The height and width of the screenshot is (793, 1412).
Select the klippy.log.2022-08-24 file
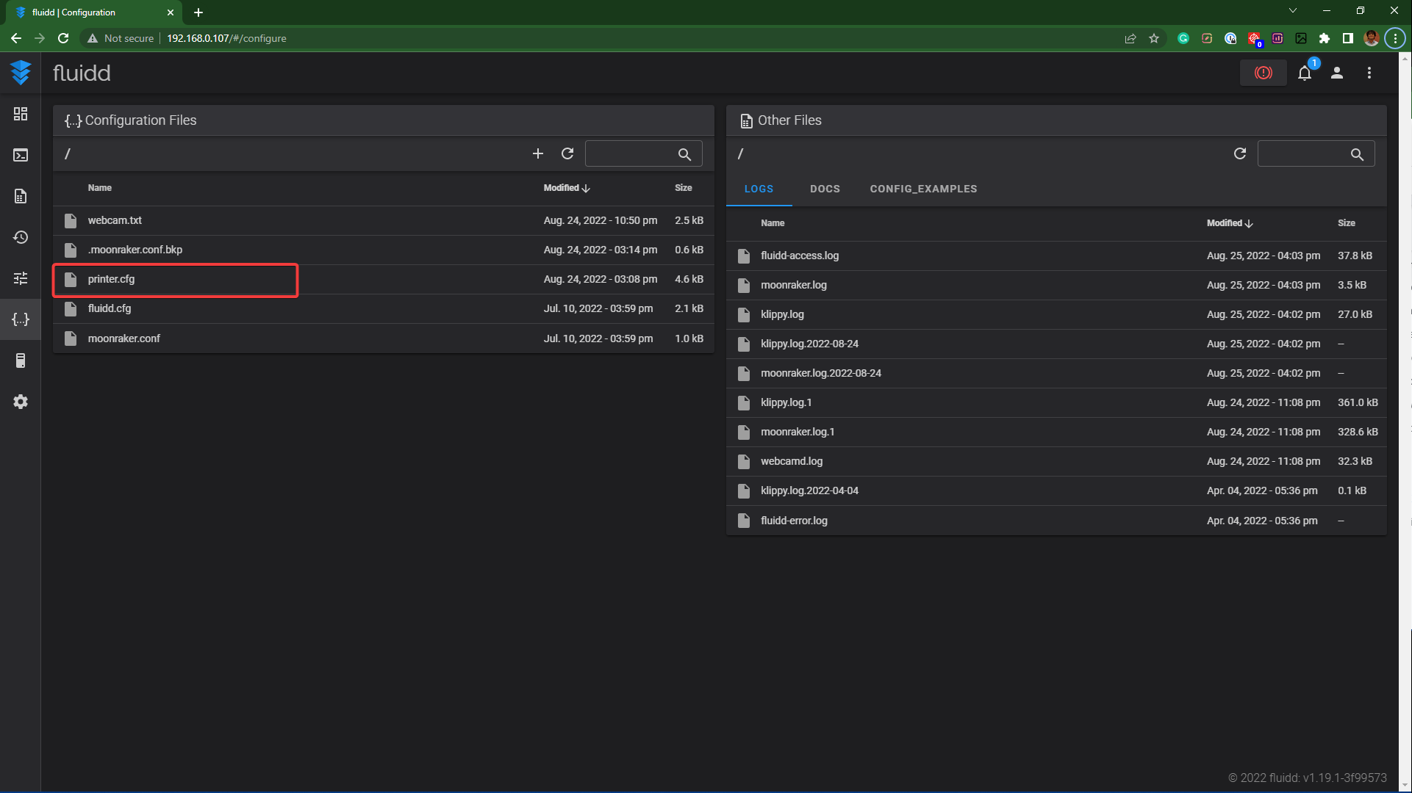[x=1056, y=344]
